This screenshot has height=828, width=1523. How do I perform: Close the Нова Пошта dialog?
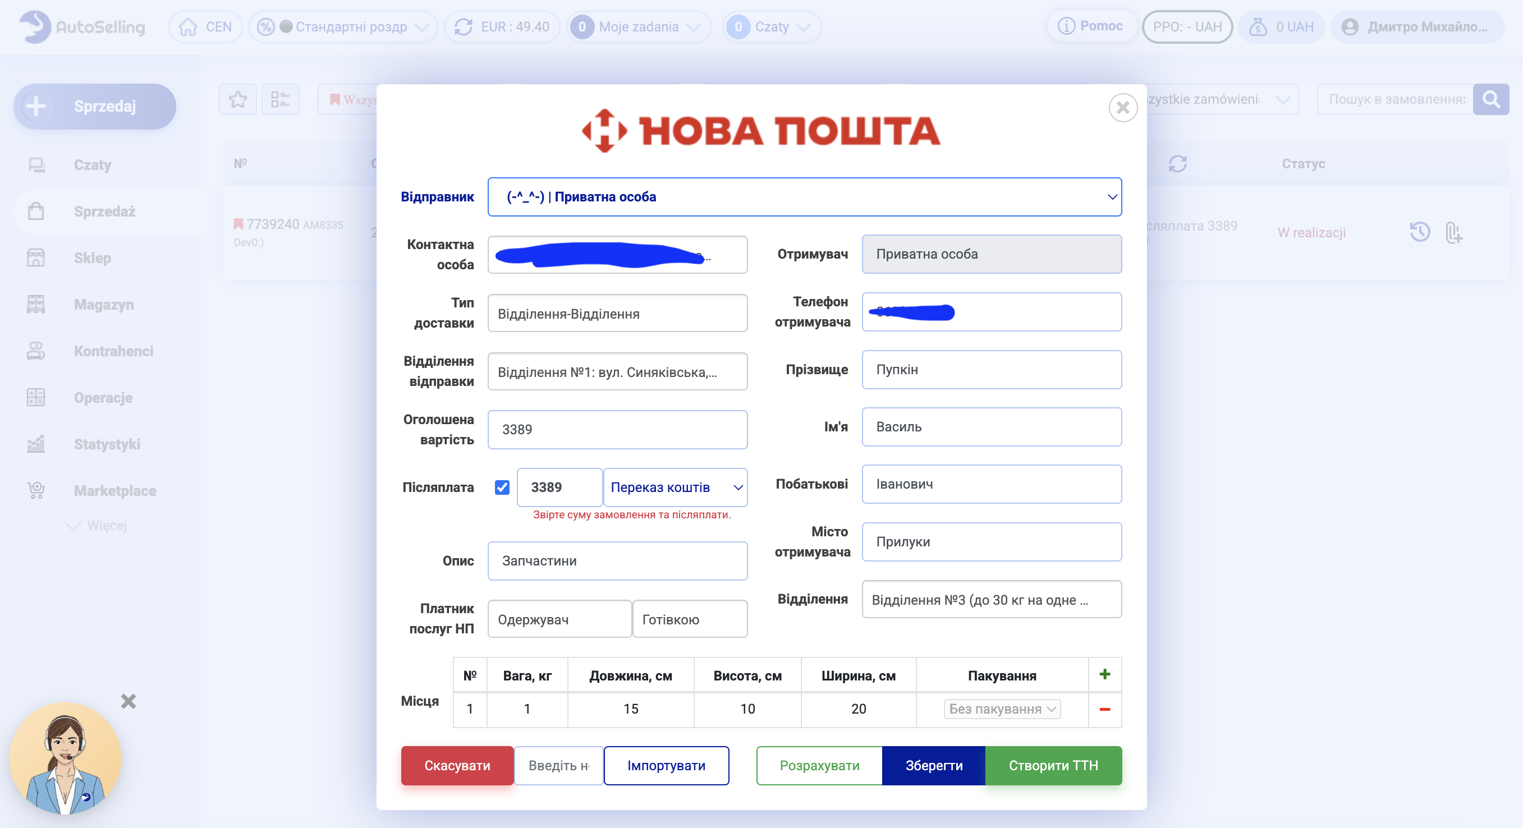pyautogui.click(x=1122, y=108)
